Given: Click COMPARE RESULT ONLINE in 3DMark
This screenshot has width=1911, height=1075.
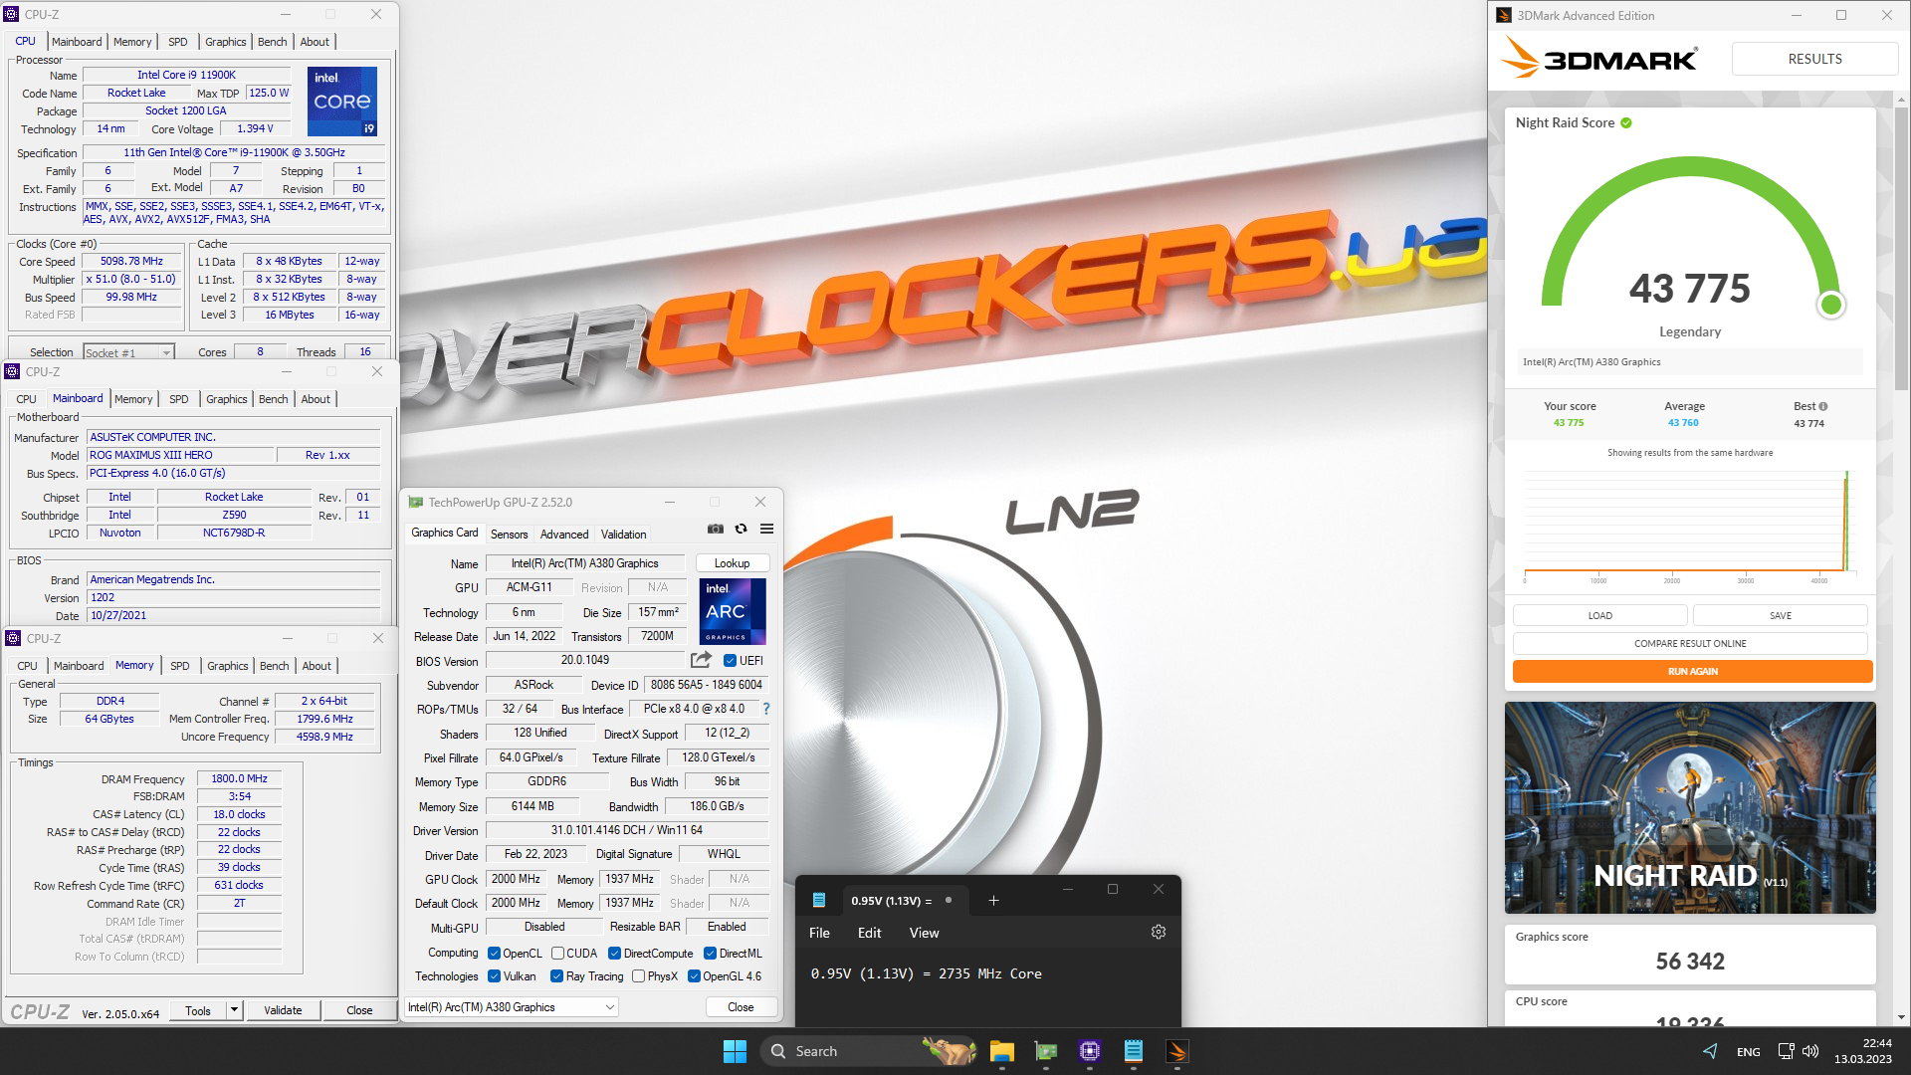Looking at the screenshot, I should [1690, 644].
